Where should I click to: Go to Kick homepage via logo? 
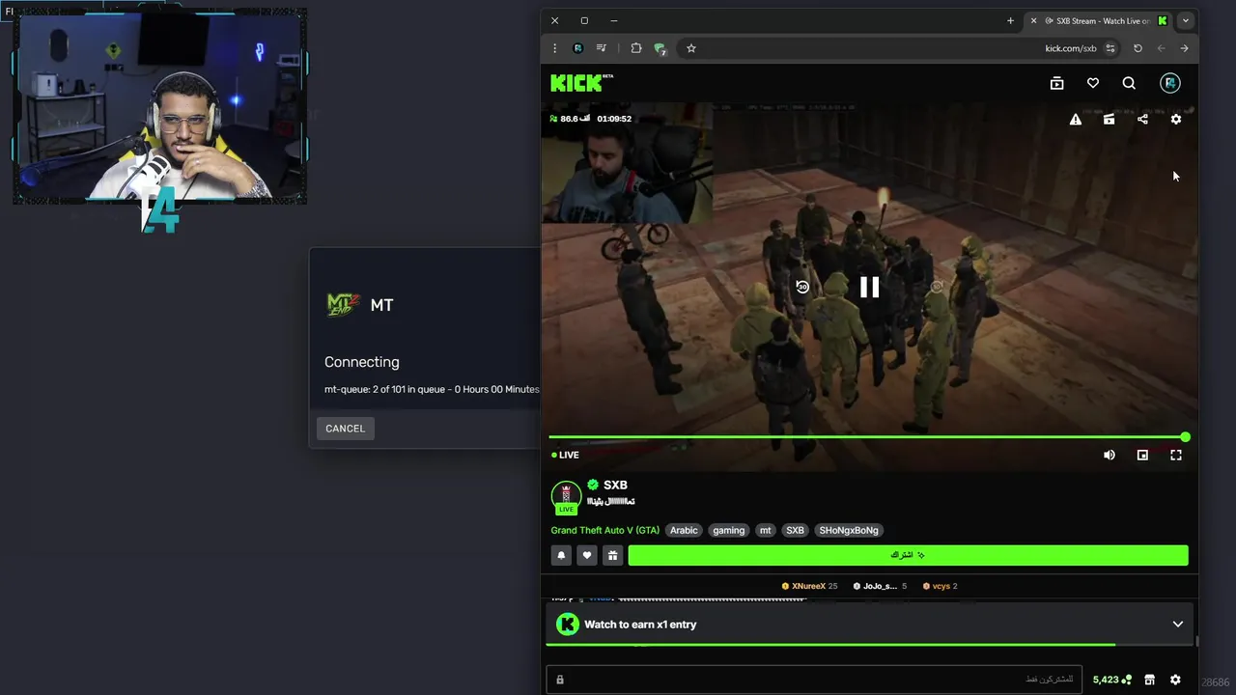581,83
